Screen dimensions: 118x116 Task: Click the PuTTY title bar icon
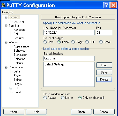pos(3,5)
